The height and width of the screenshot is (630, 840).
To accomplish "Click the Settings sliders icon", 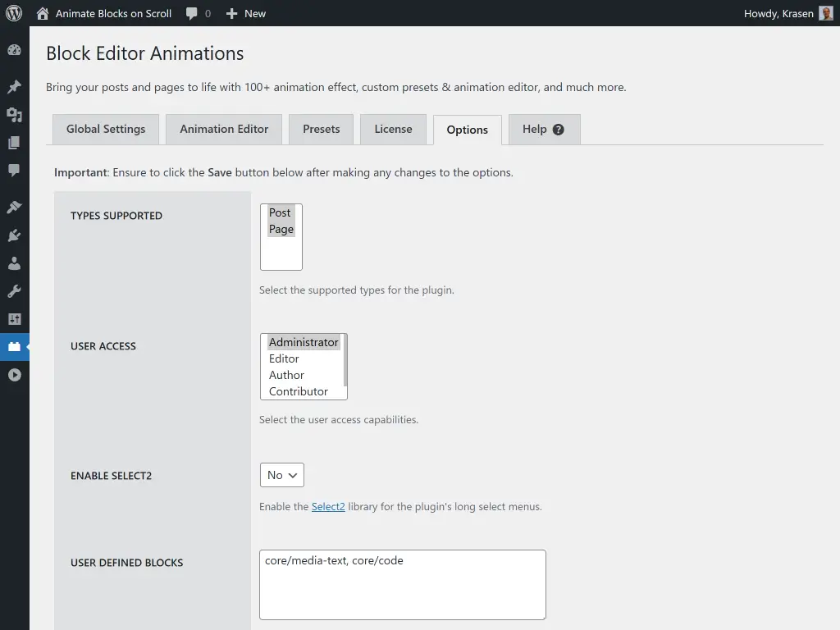I will [x=14, y=318].
